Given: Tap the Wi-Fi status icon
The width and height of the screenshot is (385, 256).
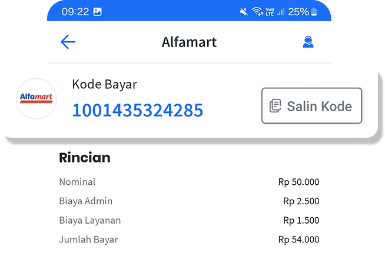Looking at the screenshot, I should (x=257, y=12).
